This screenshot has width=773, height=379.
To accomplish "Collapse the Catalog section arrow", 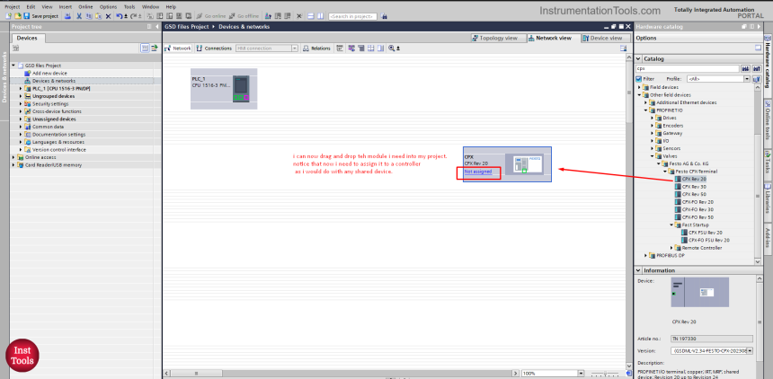I will pos(638,58).
